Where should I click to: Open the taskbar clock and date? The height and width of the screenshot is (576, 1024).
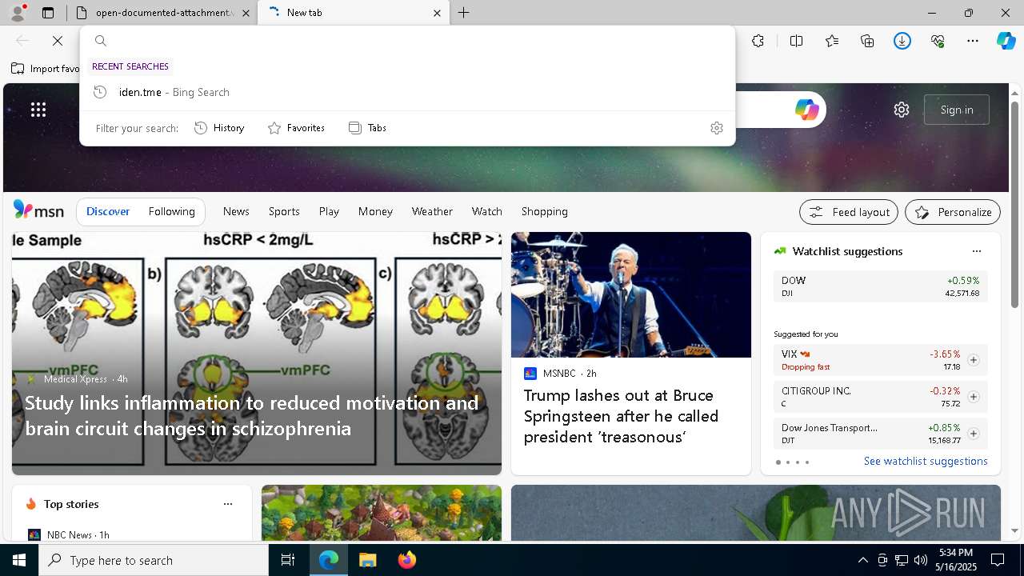click(x=956, y=560)
